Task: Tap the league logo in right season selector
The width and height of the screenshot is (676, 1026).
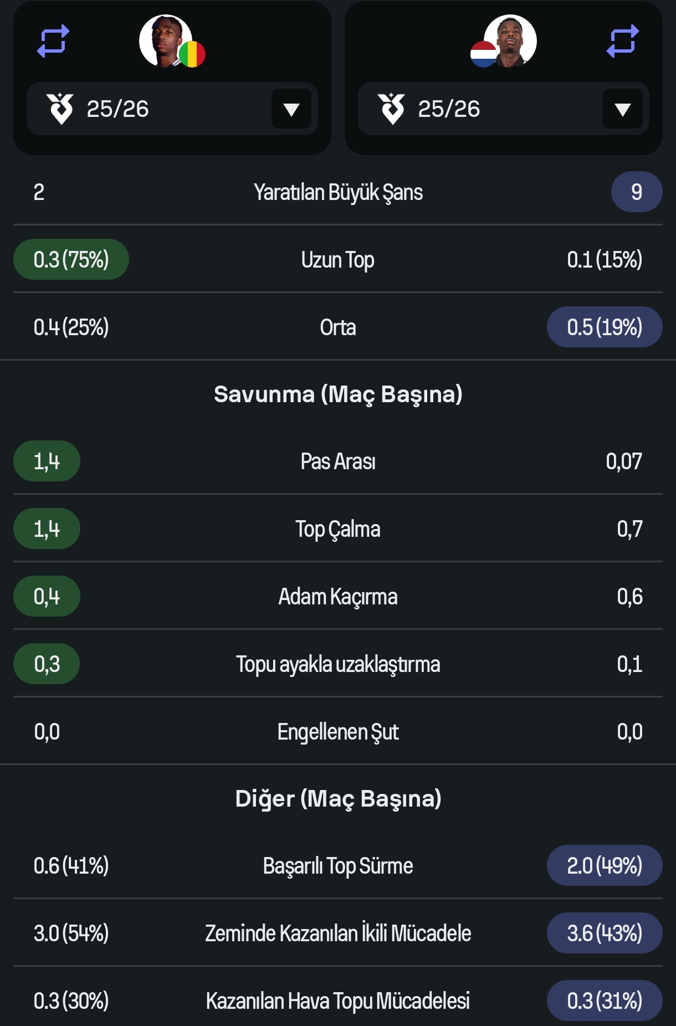Action: [x=391, y=109]
